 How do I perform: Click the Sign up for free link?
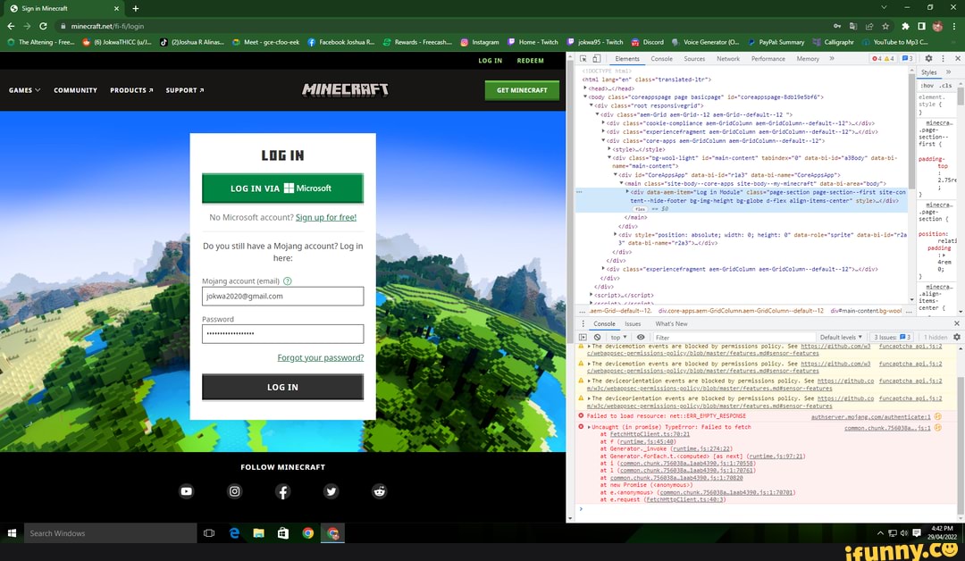pyautogui.click(x=326, y=217)
